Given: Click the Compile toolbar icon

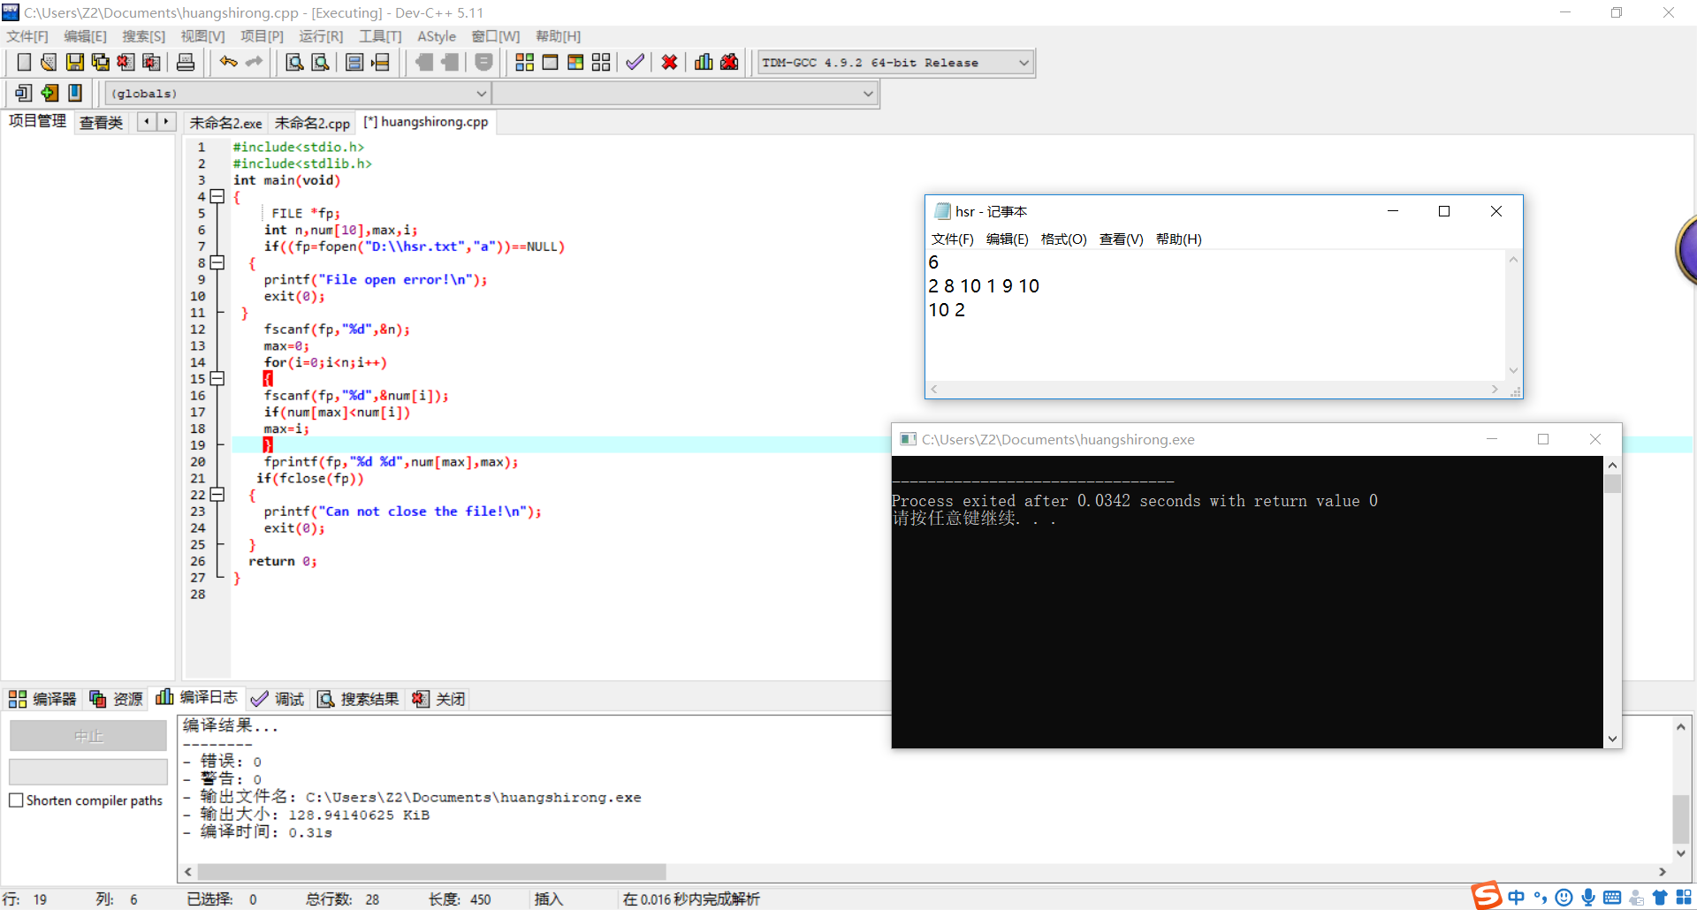Looking at the screenshot, I should pyautogui.click(x=525, y=62).
